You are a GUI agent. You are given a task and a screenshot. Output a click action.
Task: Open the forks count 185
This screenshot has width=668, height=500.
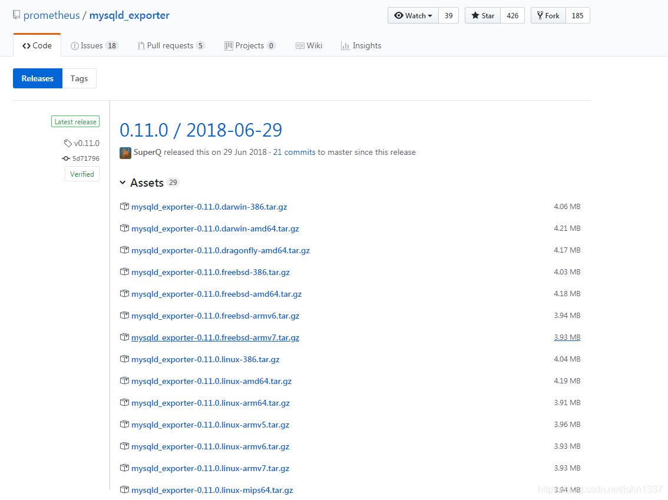point(578,15)
